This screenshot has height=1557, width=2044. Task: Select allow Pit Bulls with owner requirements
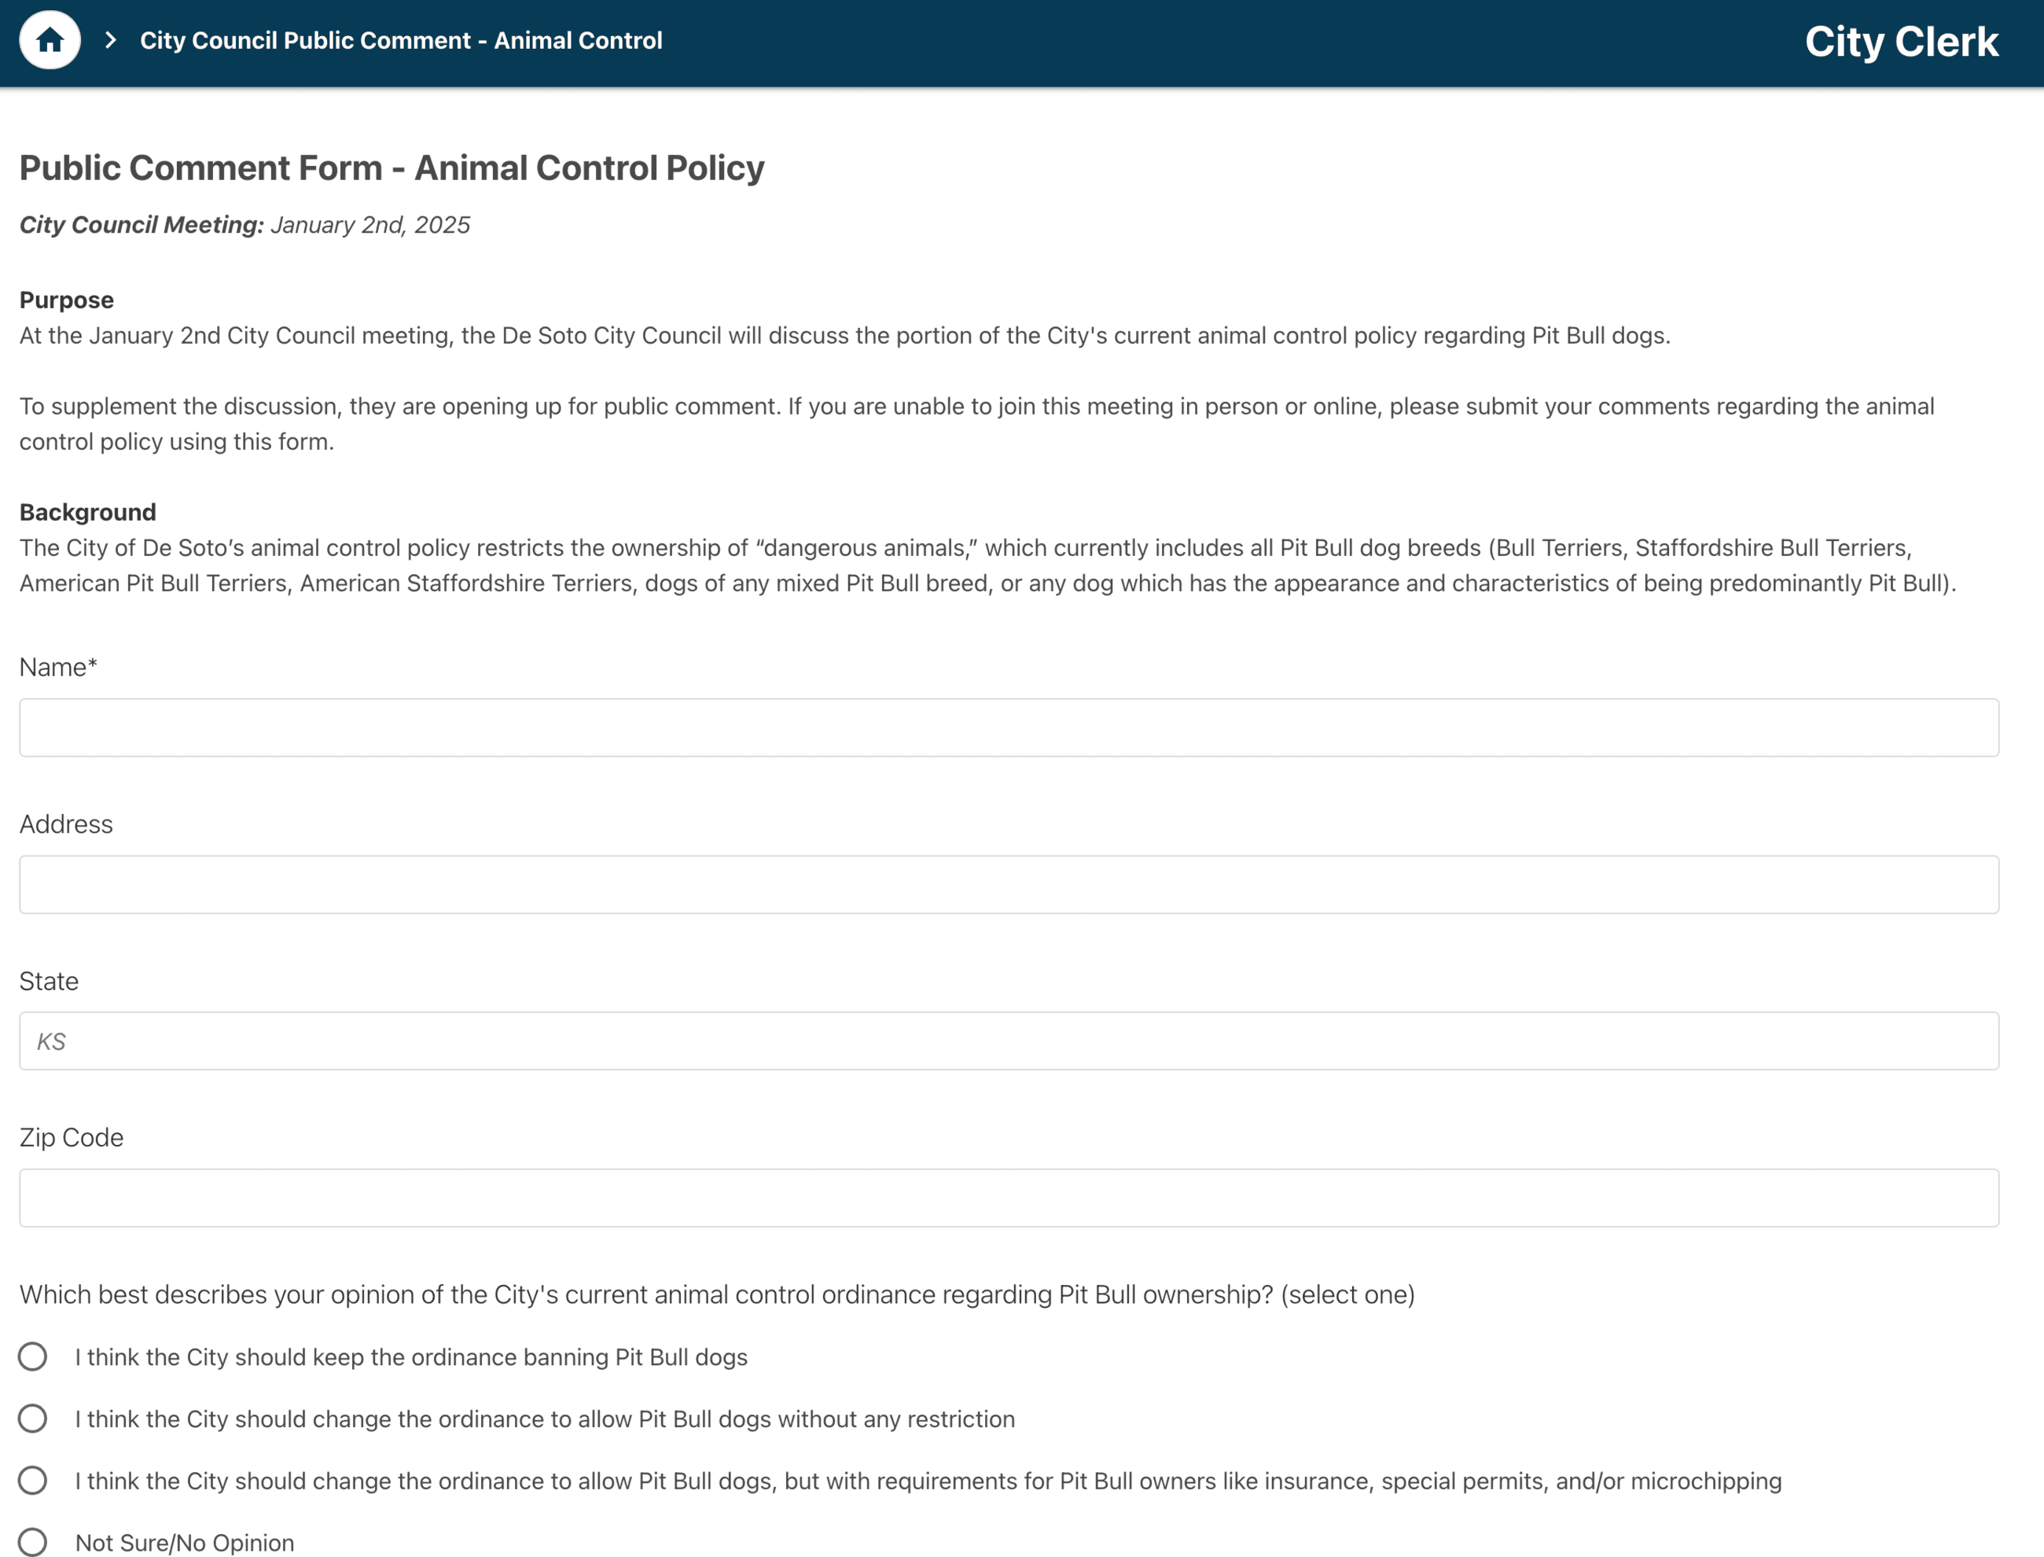tap(33, 1481)
